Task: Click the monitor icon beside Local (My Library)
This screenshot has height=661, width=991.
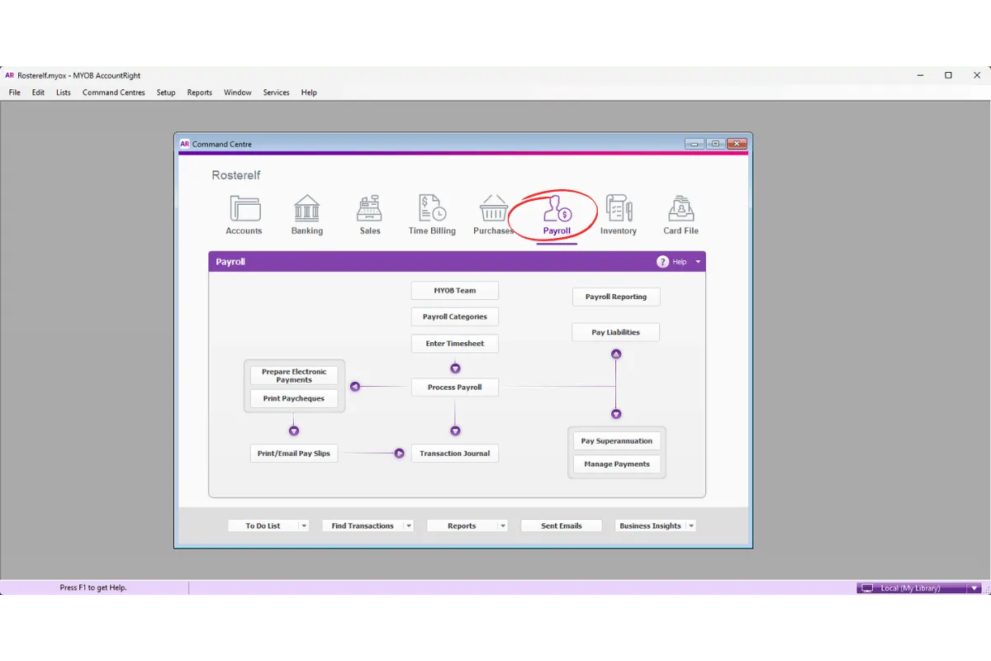Action: click(867, 588)
